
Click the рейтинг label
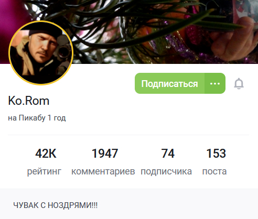[x=44, y=171]
